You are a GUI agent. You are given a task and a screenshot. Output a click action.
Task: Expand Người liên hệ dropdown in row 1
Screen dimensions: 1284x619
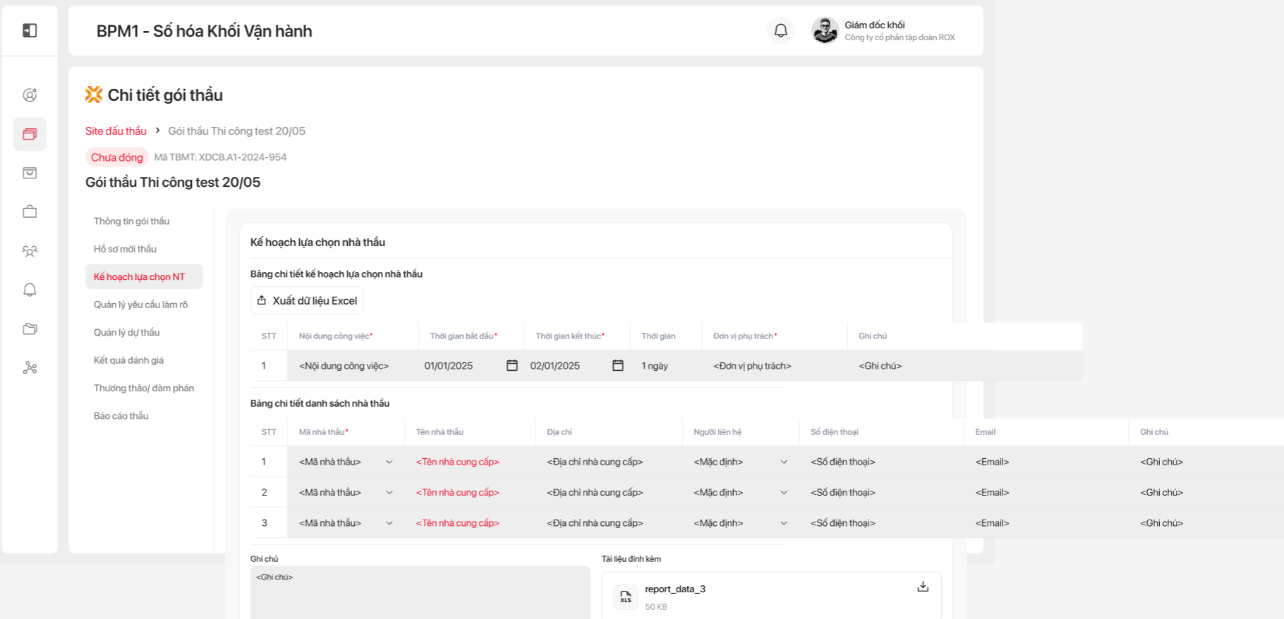(x=783, y=462)
